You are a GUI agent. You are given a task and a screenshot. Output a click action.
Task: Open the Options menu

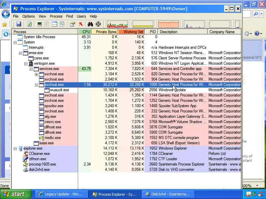29,16
